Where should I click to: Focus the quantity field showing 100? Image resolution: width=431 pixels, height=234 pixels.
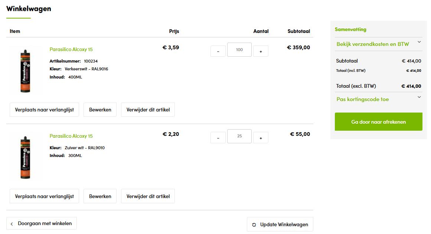239,50
